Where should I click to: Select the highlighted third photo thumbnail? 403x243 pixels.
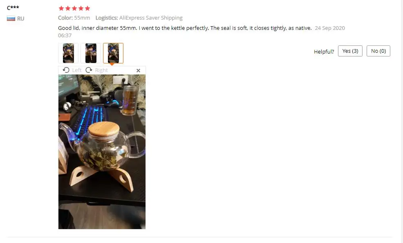tap(113, 53)
